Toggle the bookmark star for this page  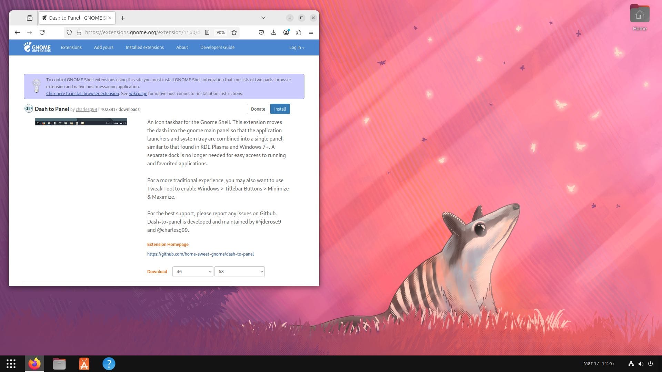click(x=234, y=32)
